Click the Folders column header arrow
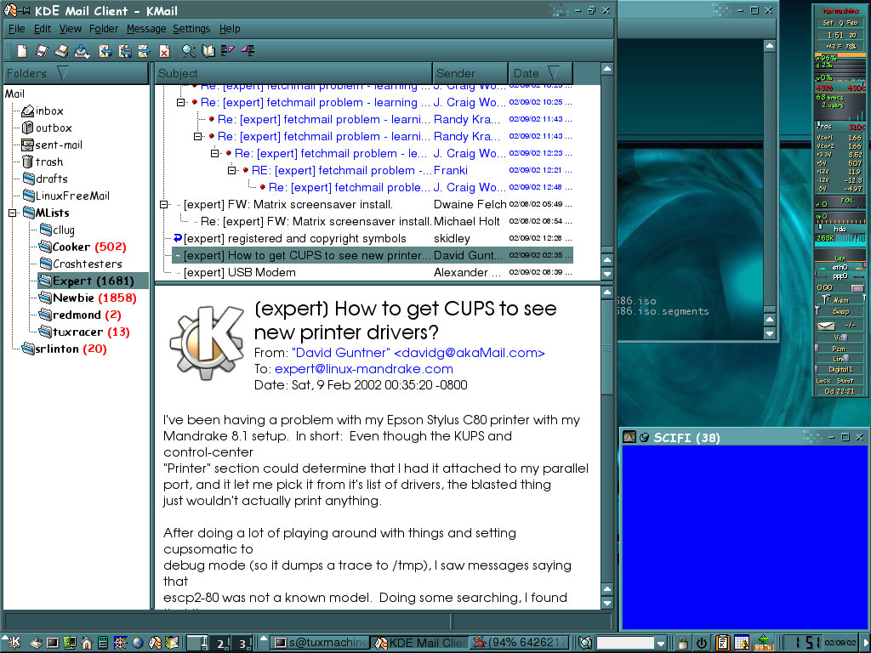 click(63, 73)
